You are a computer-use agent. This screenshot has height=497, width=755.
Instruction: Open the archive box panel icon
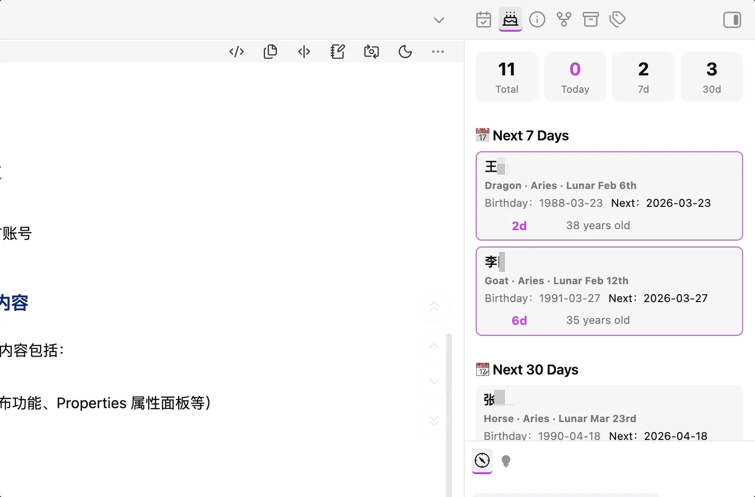click(591, 20)
